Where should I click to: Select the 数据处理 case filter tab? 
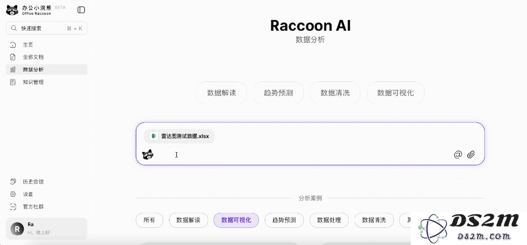point(329,220)
